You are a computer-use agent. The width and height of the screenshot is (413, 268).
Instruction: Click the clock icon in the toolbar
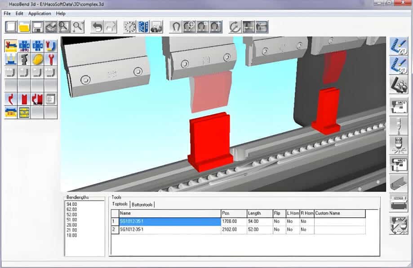coord(130,27)
